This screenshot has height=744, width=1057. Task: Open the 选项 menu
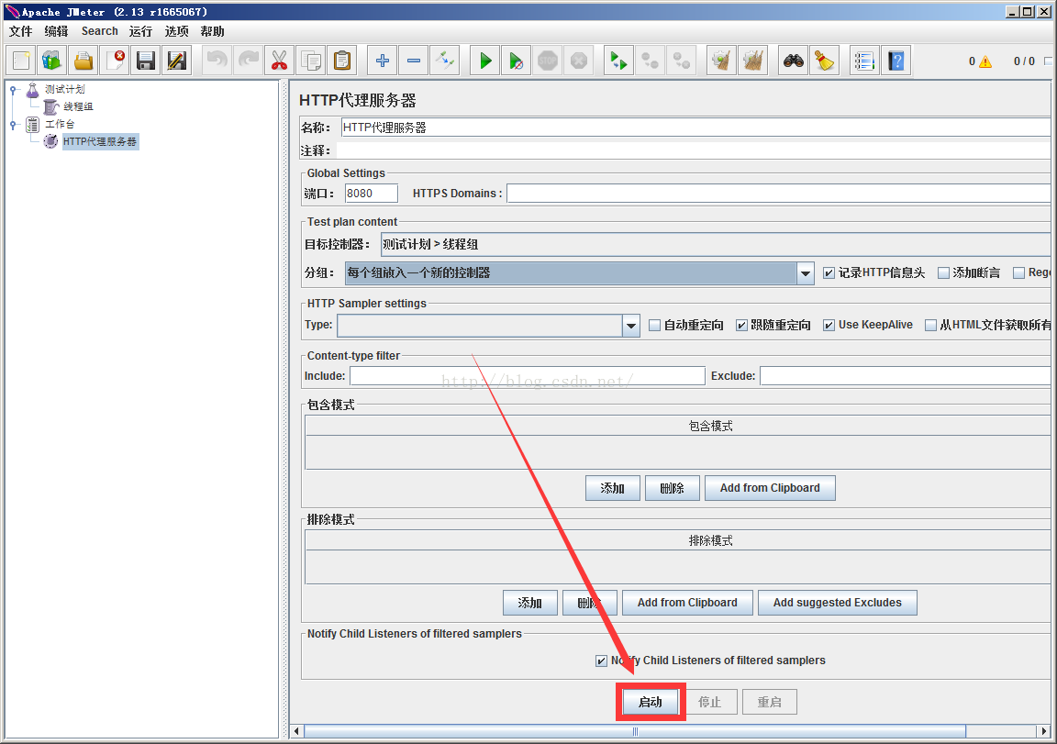[176, 31]
